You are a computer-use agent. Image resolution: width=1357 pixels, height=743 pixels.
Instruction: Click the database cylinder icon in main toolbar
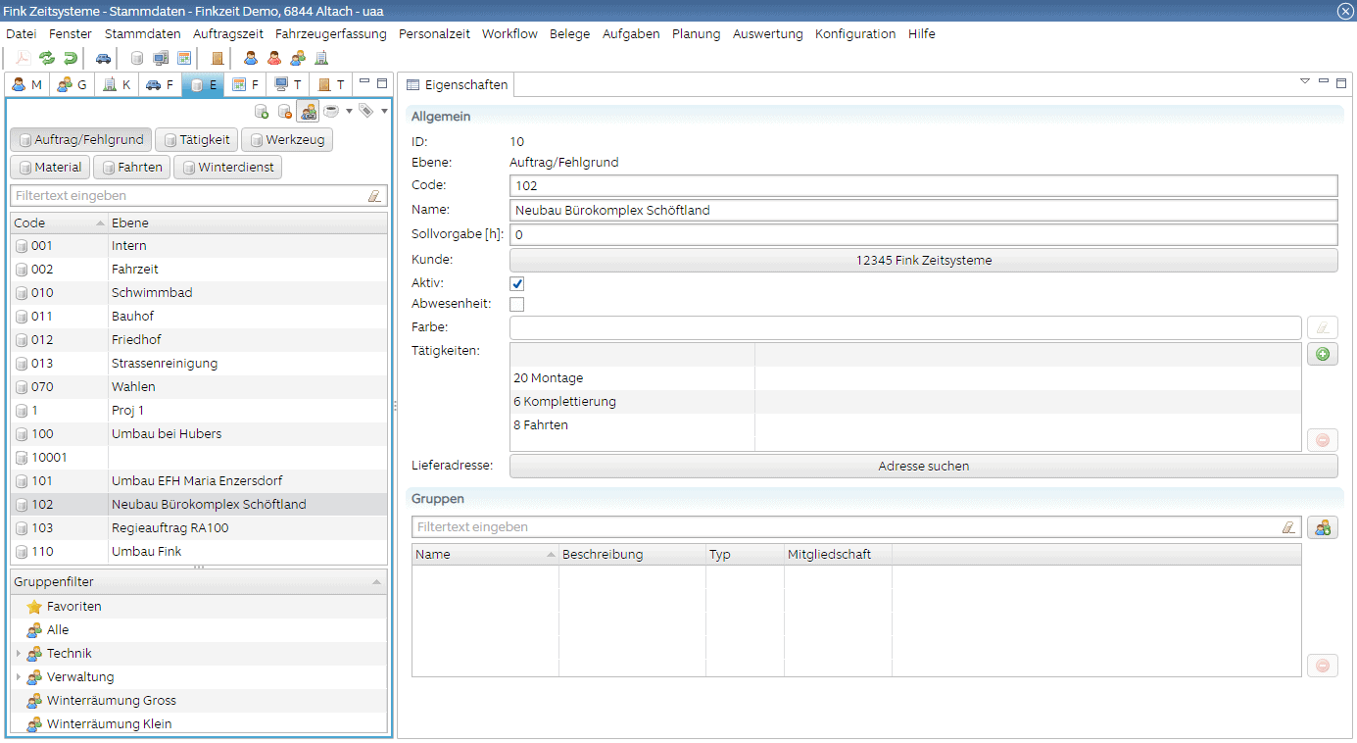[137, 58]
